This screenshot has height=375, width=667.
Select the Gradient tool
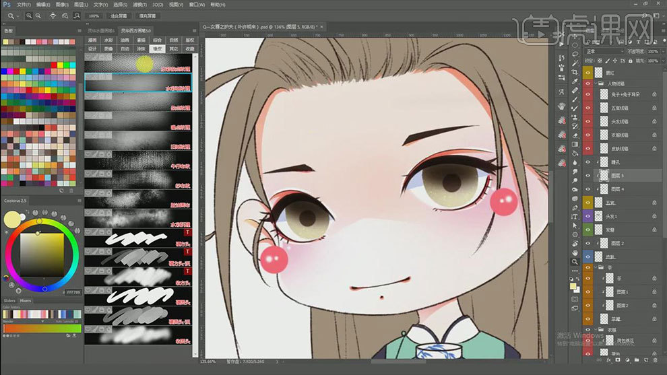pyautogui.click(x=575, y=144)
